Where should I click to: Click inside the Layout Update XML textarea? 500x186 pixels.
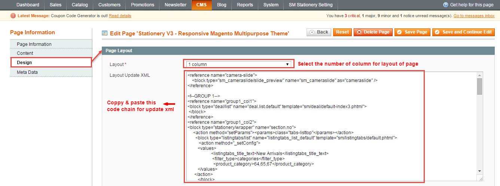tap(332, 126)
